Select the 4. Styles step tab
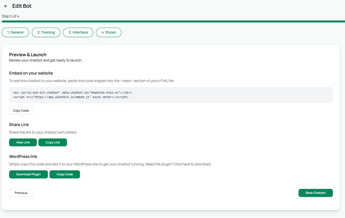345x218 pixels. coord(109,32)
